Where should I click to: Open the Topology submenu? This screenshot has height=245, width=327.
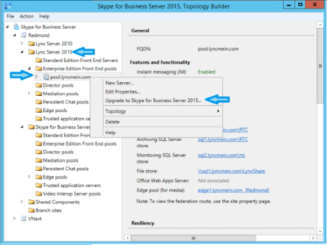(162, 111)
